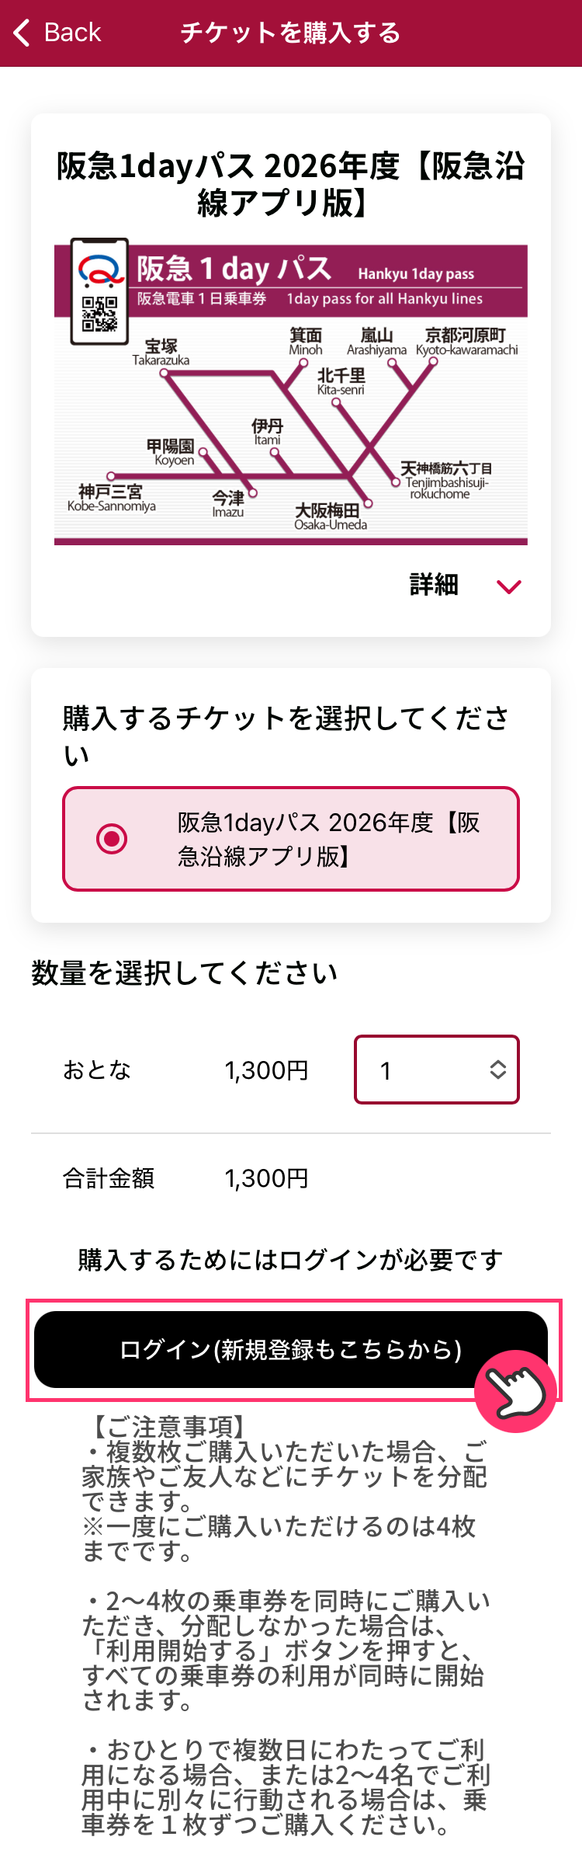Click the ご注意事項 notice heading

pyautogui.click(x=168, y=1426)
